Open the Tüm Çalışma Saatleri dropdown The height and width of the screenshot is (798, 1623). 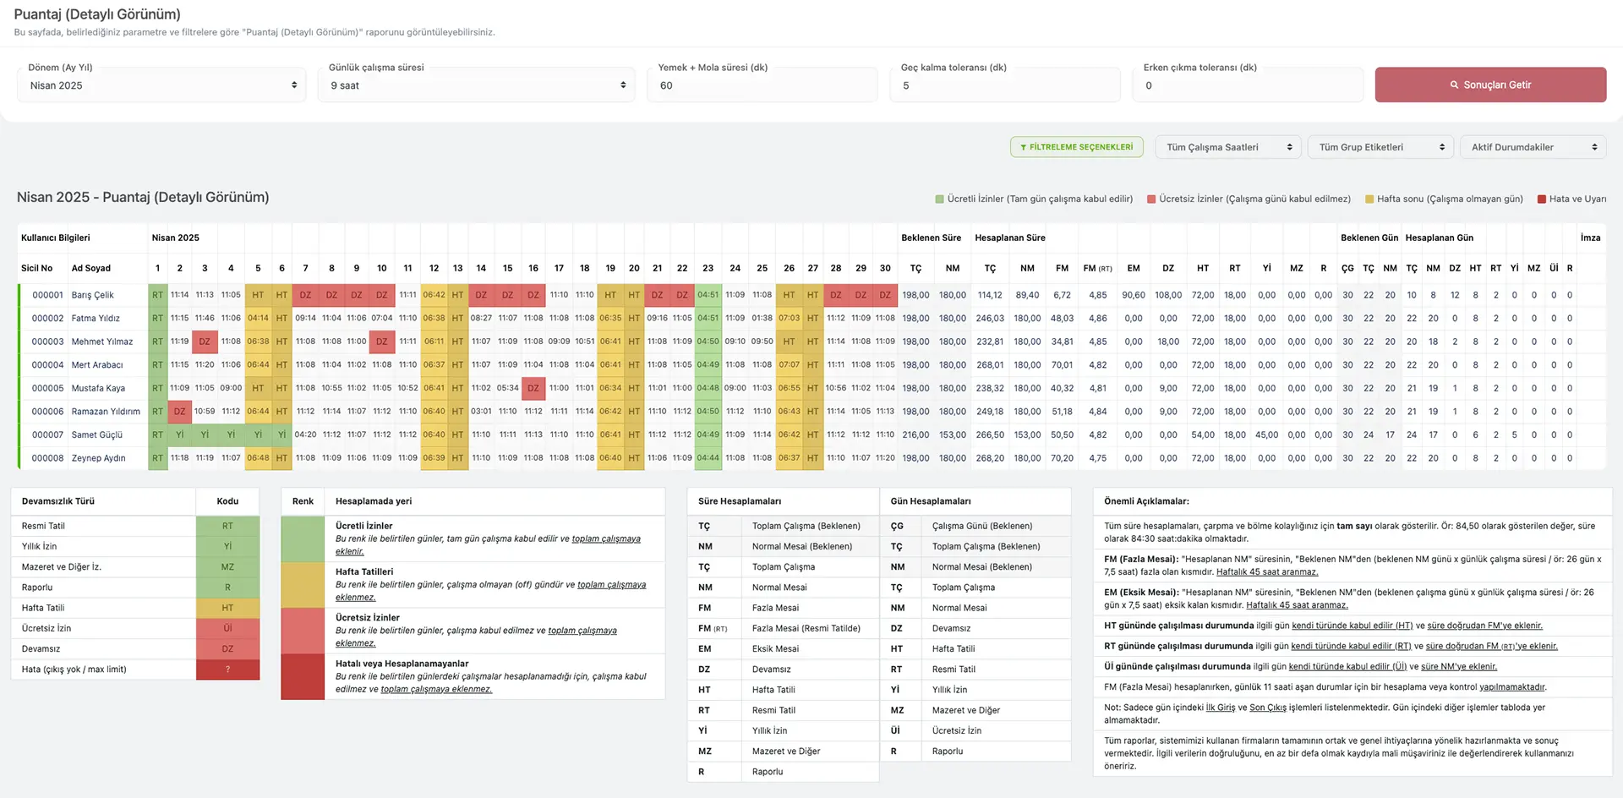1227,147
